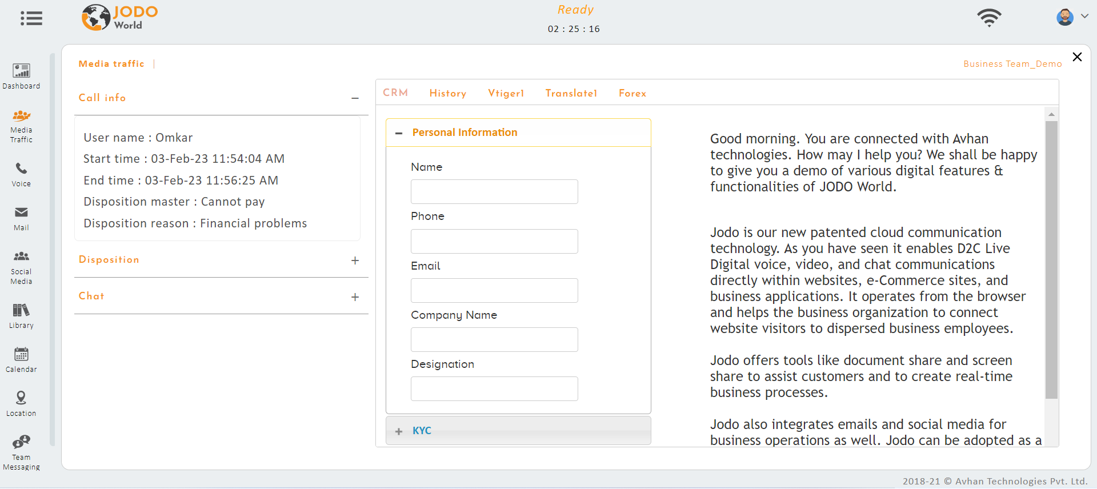This screenshot has height=489, width=1097.
Task: Collapse Personal Information section
Action: click(399, 133)
